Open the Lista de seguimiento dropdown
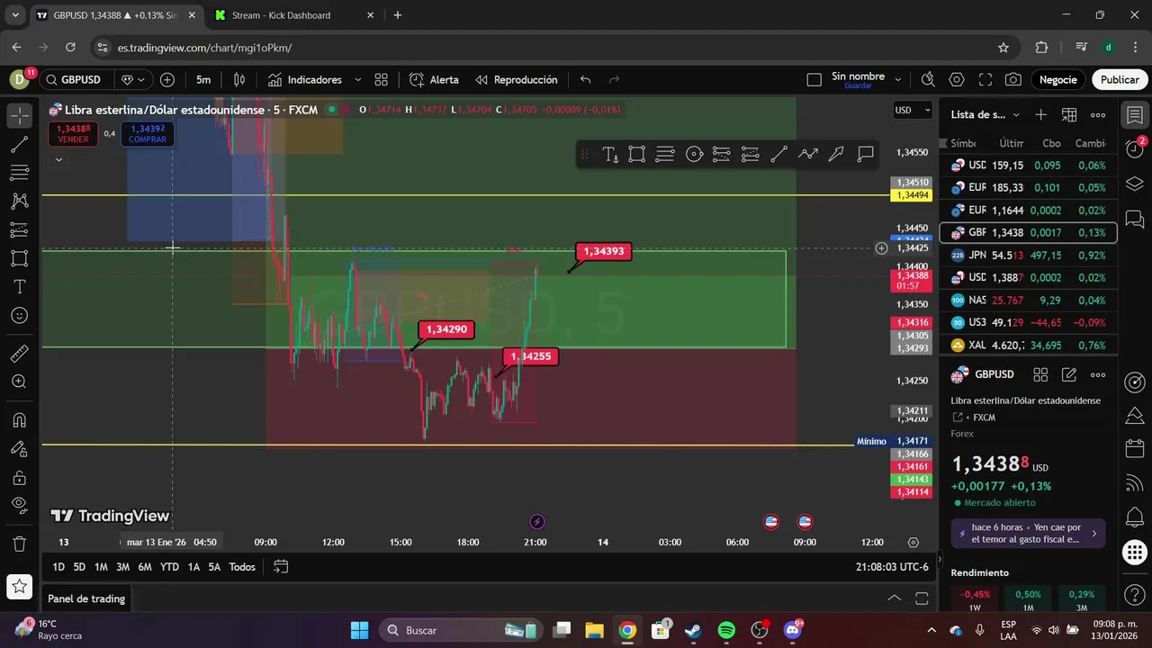1152x648 pixels. (985, 114)
